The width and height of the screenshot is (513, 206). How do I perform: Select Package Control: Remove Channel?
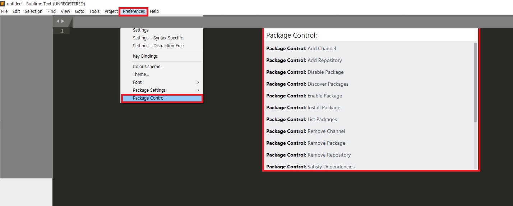(x=369, y=131)
